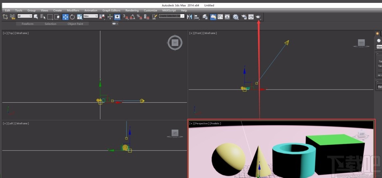This screenshot has height=178, width=382.
Task: Click the [Left] viewport label
Action: 11,124
